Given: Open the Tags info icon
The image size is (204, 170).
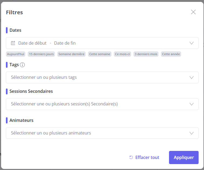Looking at the screenshot, I should click(x=22, y=65).
